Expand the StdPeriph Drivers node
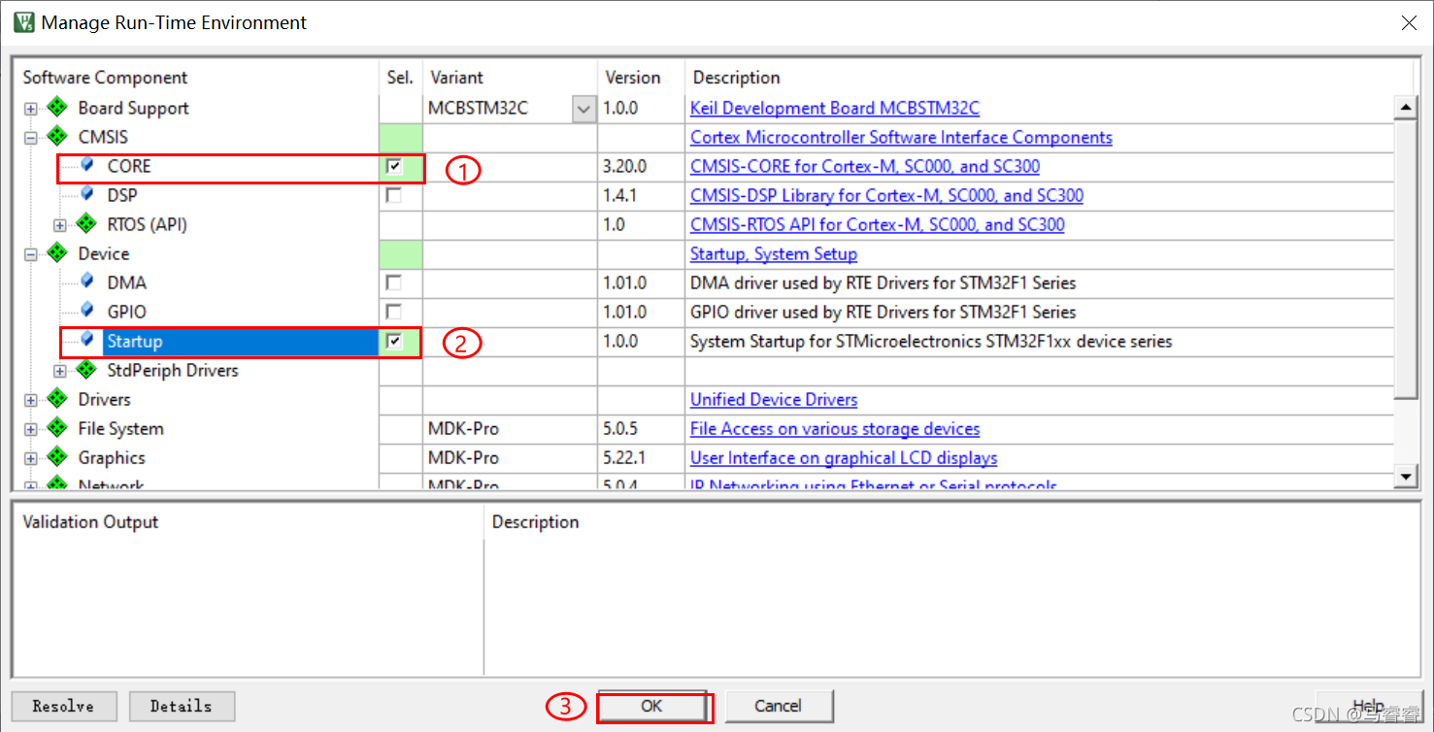 [60, 371]
